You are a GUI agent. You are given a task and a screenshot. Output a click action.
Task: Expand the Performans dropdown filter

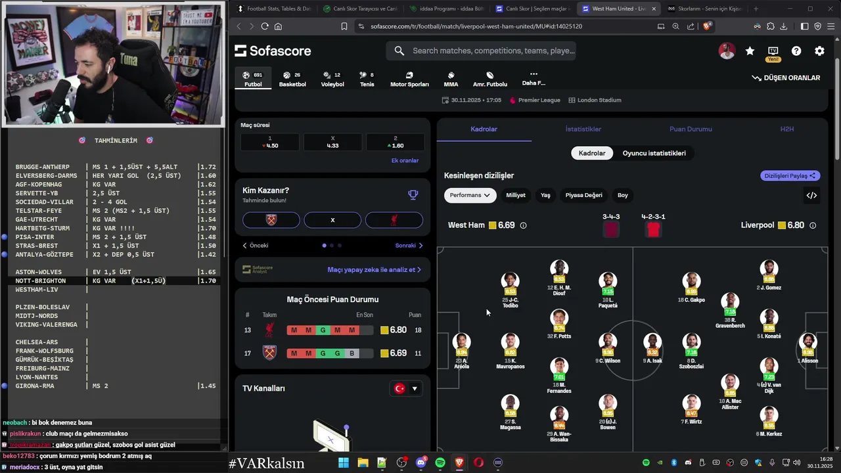tap(470, 195)
